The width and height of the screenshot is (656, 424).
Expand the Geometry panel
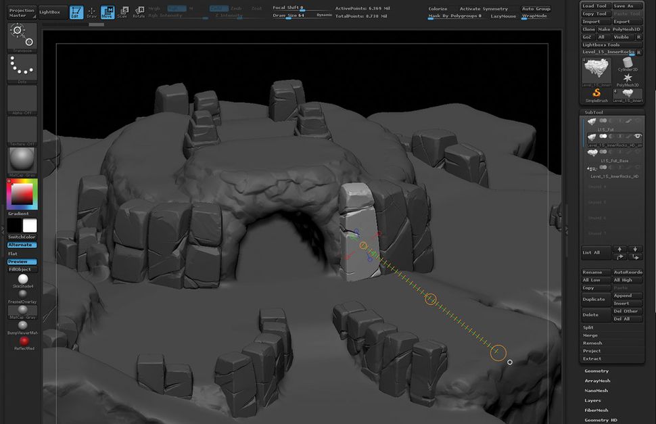coord(596,371)
